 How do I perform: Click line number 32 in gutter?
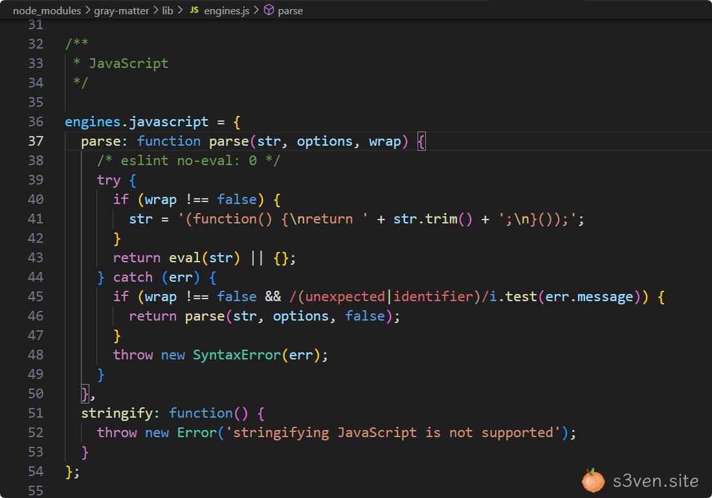pyautogui.click(x=36, y=44)
